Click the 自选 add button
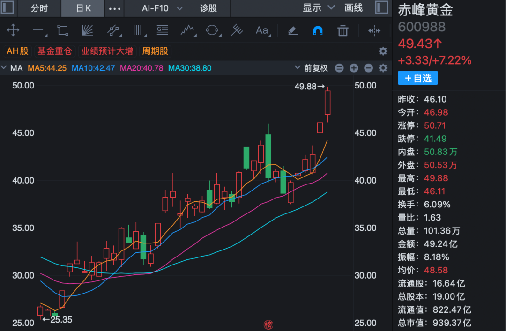The width and height of the screenshot is (506, 331). pyautogui.click(x=417, y=78)
